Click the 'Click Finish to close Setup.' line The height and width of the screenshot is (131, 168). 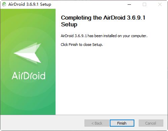[x=82, y=45]
